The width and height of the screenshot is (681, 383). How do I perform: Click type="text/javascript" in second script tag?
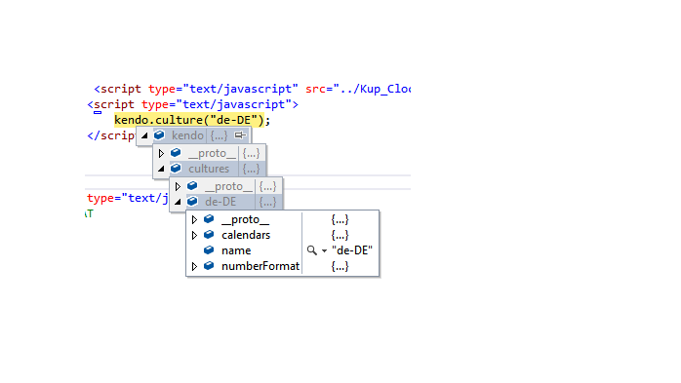pyautogui.click(x=216, y=104)
